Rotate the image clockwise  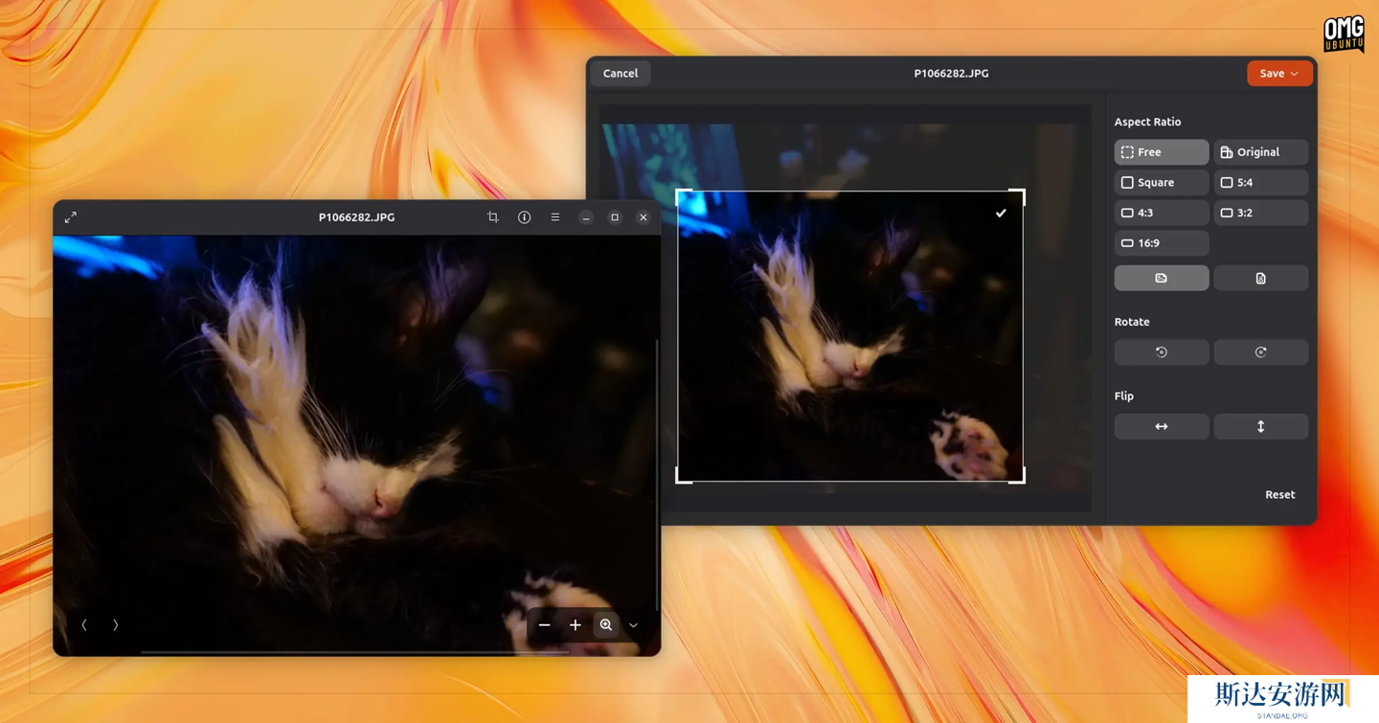pyautogui.click(x=1260, y=352)
